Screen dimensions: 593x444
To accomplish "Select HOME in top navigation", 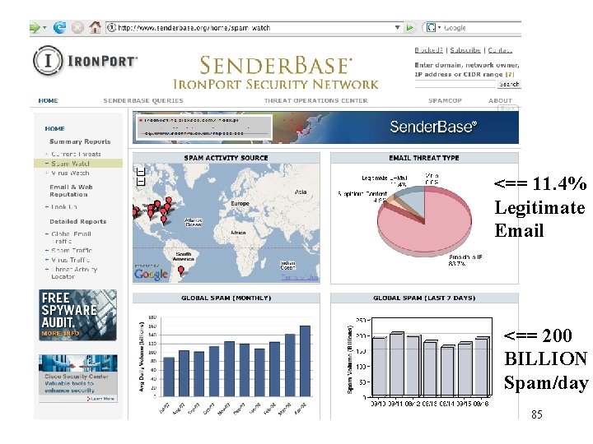I will pos(48,100).
